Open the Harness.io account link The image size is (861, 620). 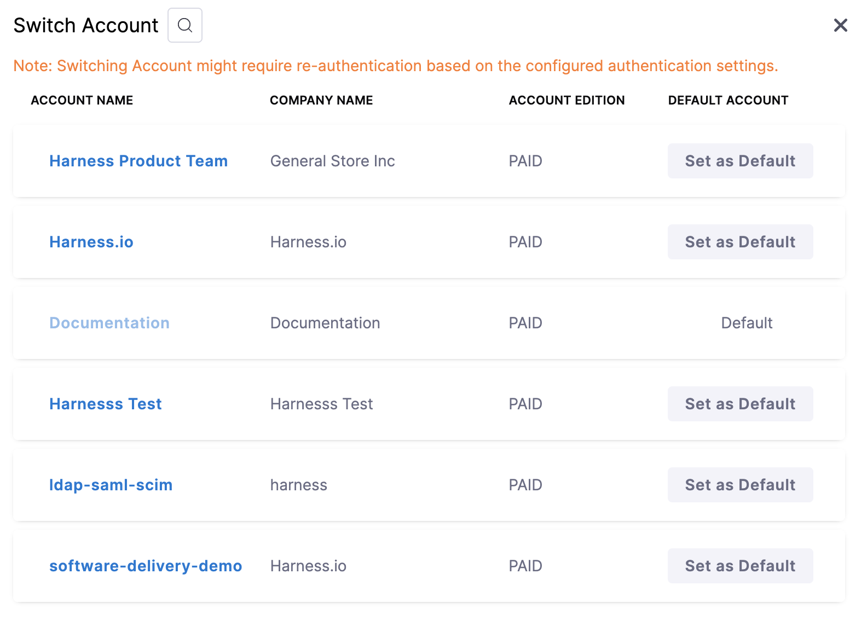click(x=91, y=242)
